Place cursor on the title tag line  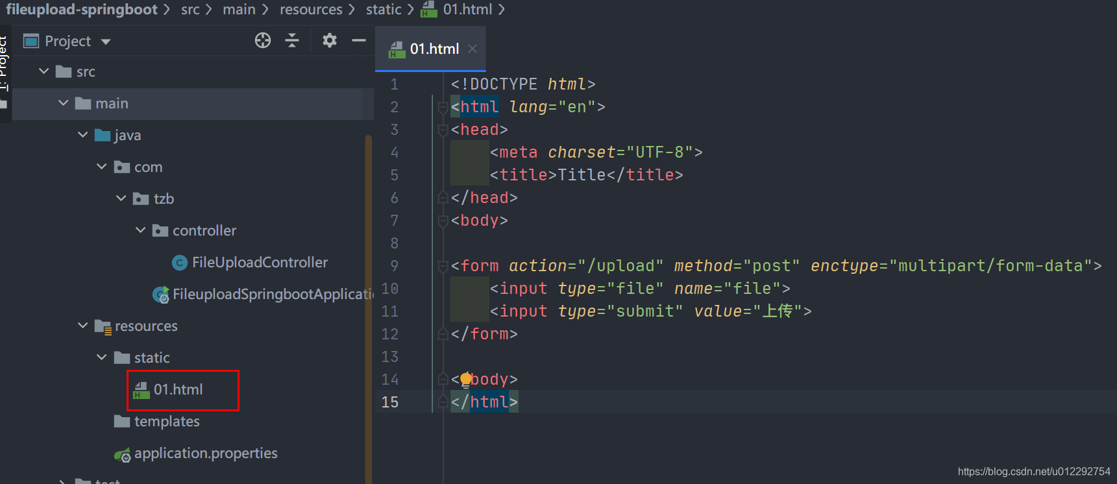coord(586,175)
